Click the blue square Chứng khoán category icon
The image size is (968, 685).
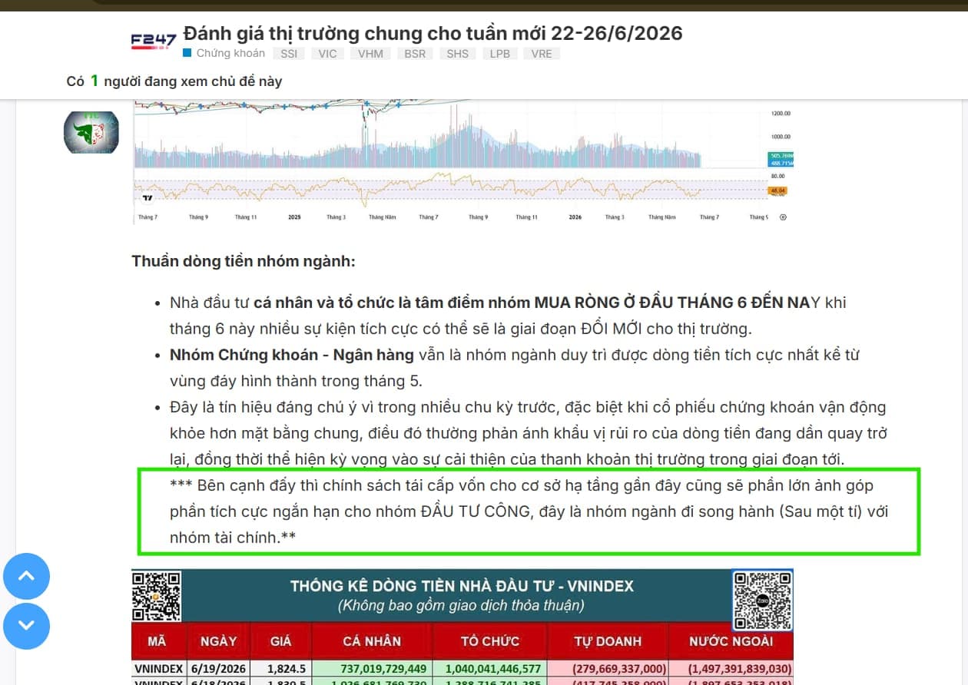click(x=187, y=54)
